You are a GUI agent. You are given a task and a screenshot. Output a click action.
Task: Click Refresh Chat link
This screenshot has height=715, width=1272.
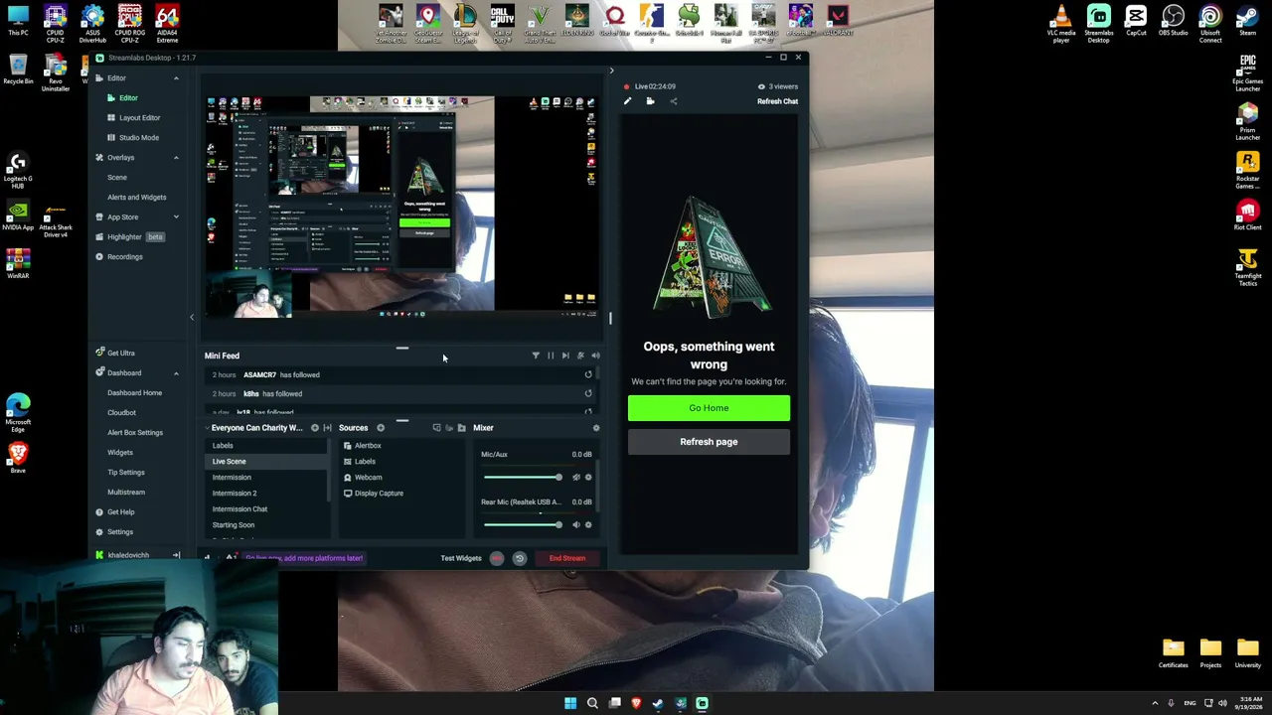pyautogui.click(x=777, y=101)
